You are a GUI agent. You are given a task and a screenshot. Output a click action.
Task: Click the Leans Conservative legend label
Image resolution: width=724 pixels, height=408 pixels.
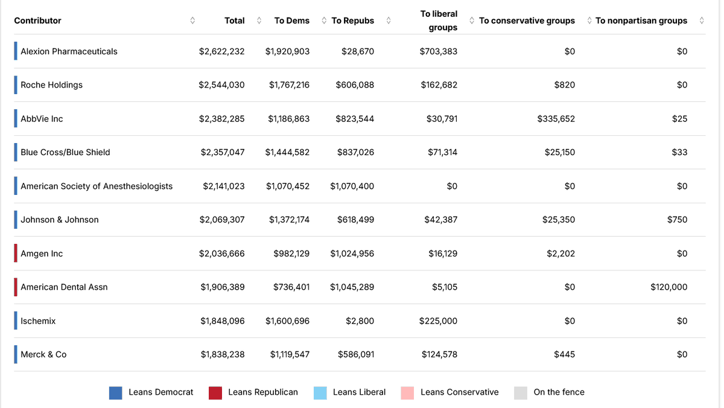click(x=460, y=392)
